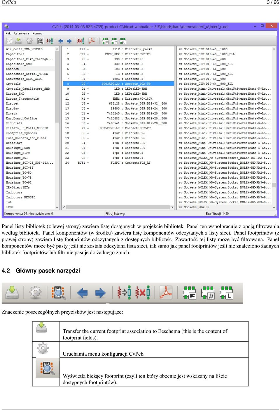Select the Diodes_ThroughHole library
280x410 pixels.
click(x=30, y=98)
